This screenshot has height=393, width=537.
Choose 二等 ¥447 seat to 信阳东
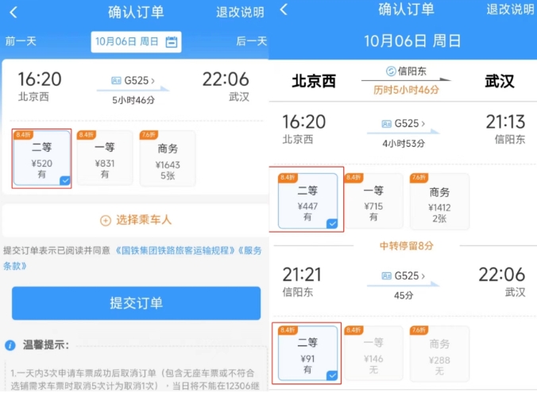coord(307,201)
